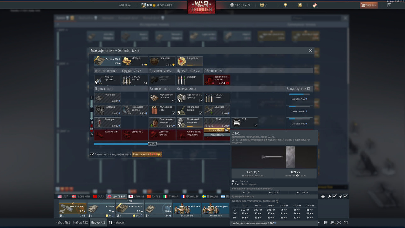Select the Fox vehicle slot
The width and height of the screenshot is (405, 228).
coord(158,209)
